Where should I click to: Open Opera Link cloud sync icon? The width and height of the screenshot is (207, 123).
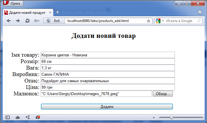(18, 117)
